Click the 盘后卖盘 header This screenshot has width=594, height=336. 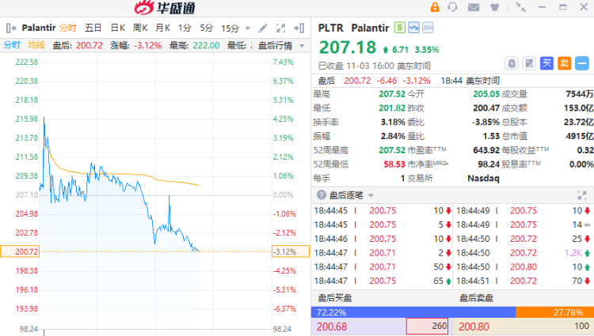pos(476,298)
